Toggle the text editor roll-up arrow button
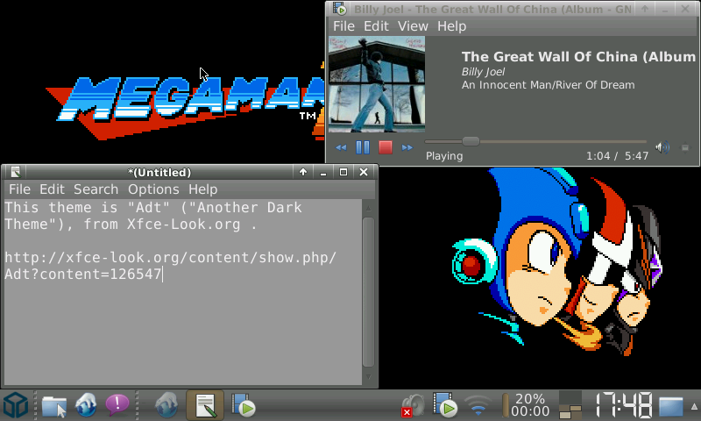The height and width of the screenshot is (421, 701). point(303,172)
